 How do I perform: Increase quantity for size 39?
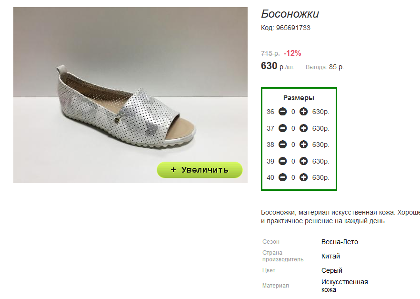tap(304, 161)
